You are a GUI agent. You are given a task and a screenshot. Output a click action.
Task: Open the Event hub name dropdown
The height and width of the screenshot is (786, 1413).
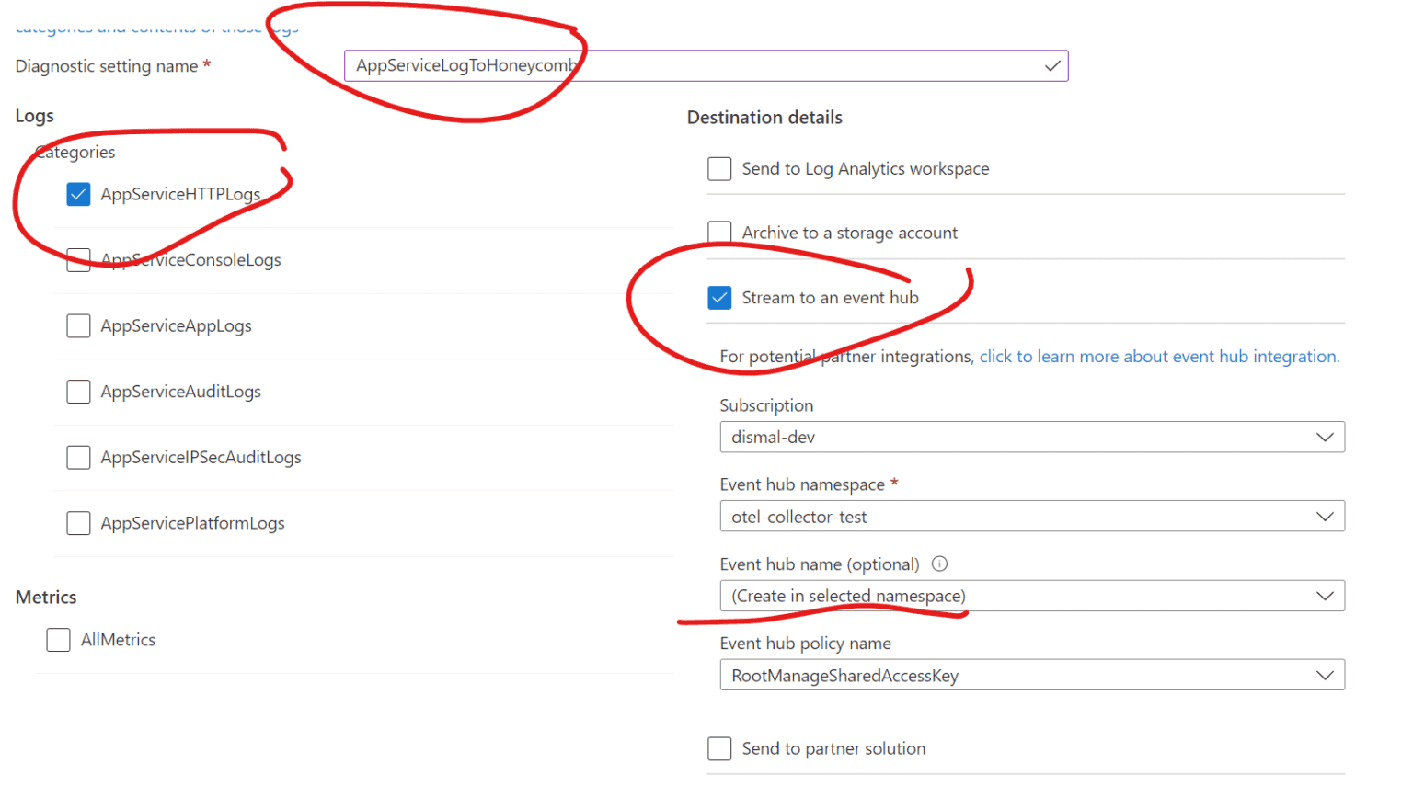[x=1031, y=596]
